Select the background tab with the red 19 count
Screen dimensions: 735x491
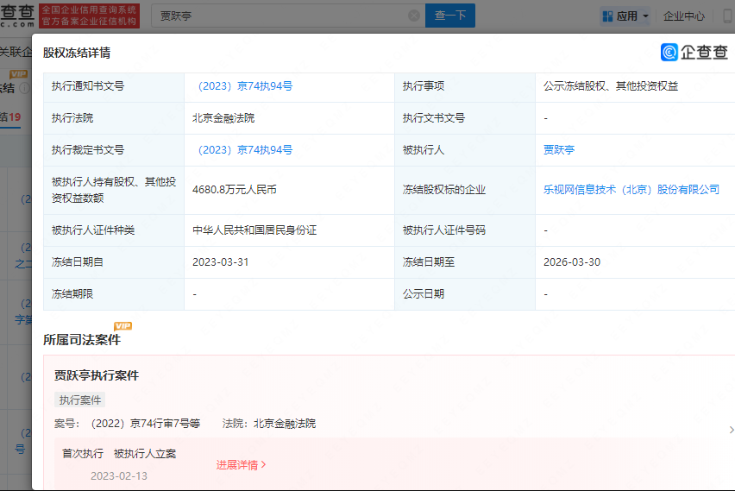click(10, 116)
